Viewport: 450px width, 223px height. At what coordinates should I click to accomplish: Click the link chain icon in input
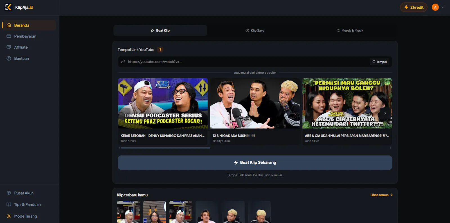coord(123,62)
